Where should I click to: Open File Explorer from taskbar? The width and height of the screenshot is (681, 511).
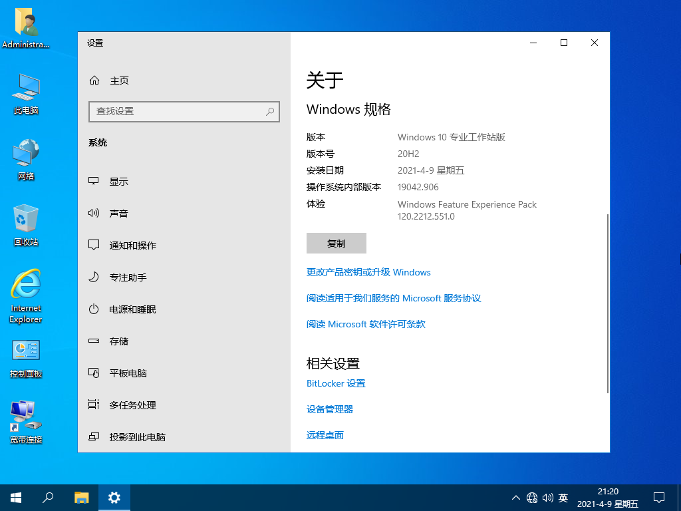[x=81, y=498]
